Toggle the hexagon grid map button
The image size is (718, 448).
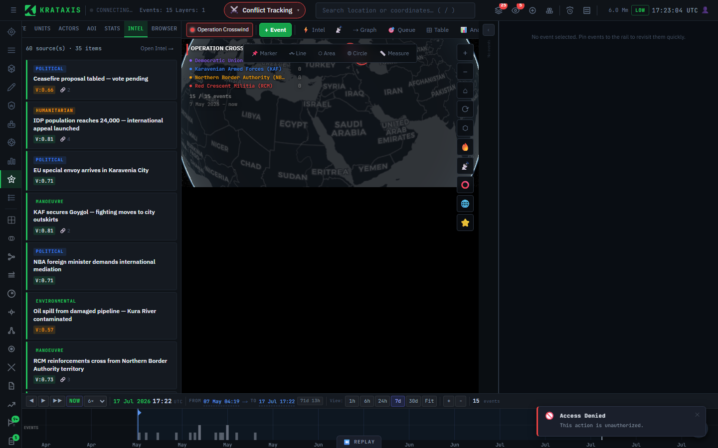tap(465, 128)
